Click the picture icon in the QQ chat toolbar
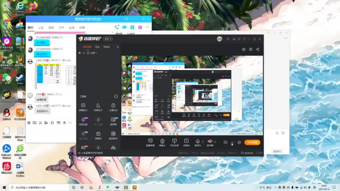 (x=59, y=123)
